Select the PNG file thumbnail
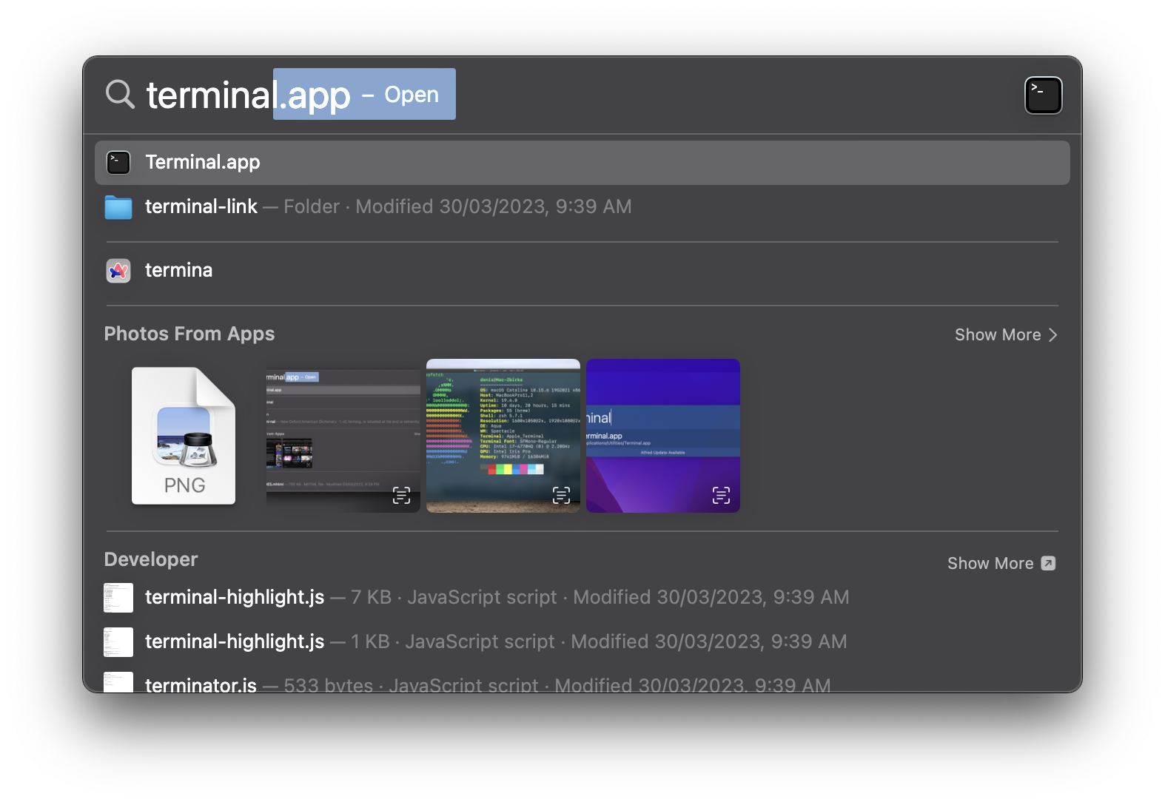The image size is (1165, 802). click(184, 436)
